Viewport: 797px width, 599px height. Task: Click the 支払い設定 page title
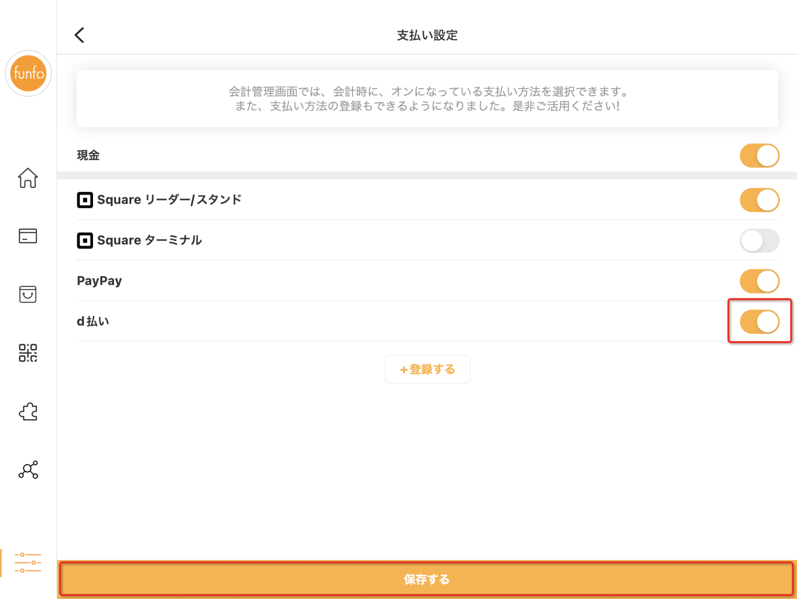427,35
